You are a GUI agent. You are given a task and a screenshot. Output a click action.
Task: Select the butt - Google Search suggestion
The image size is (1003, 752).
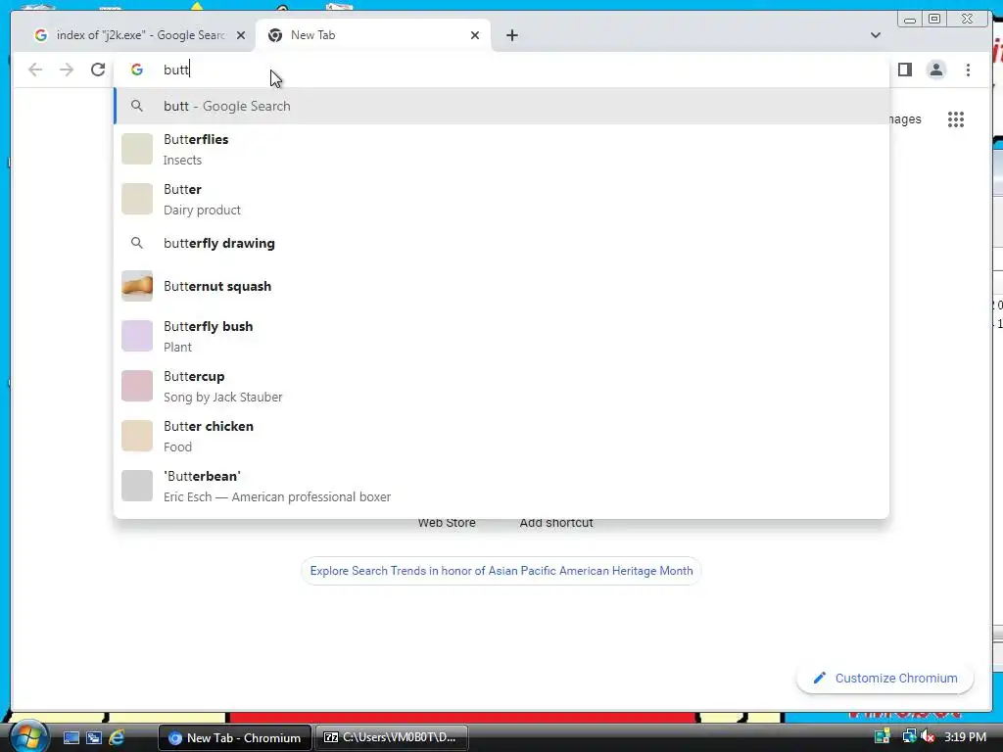coord(501,106)
